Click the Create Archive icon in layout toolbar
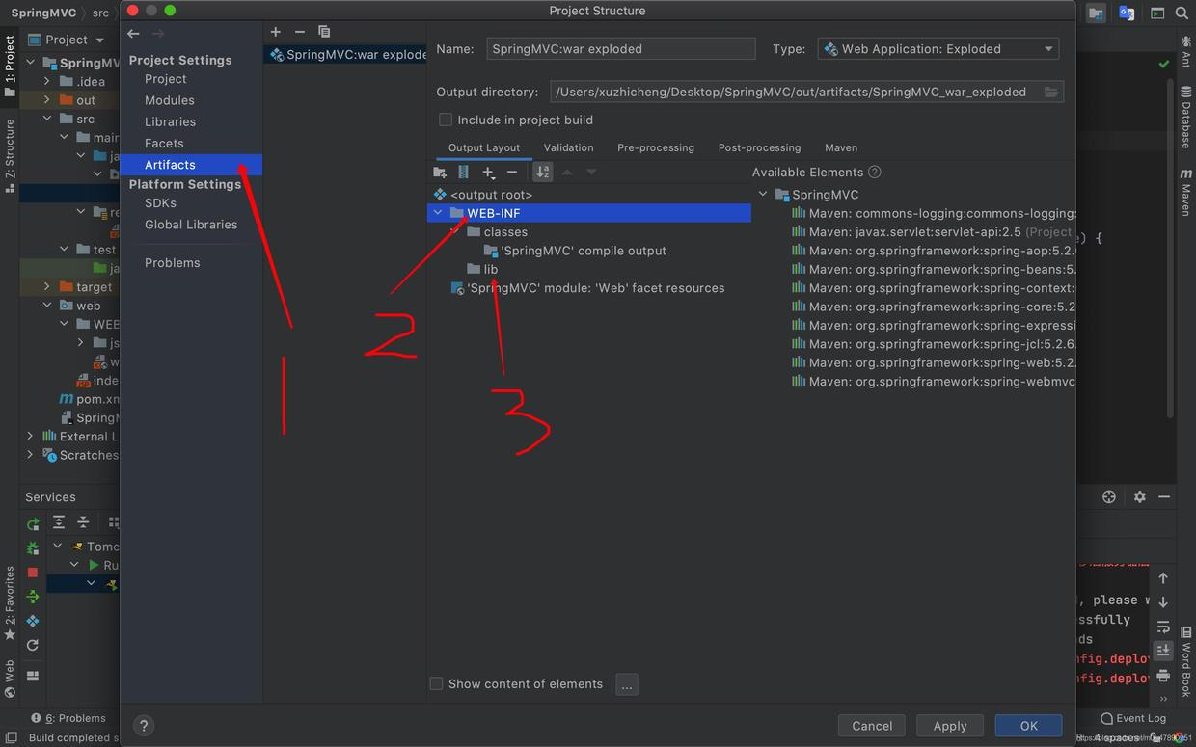 [x=464, y=173]
